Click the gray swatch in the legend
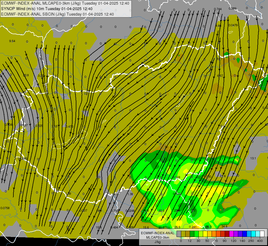The width and height of the screenshot is (268, 246). tap(179, 234)
